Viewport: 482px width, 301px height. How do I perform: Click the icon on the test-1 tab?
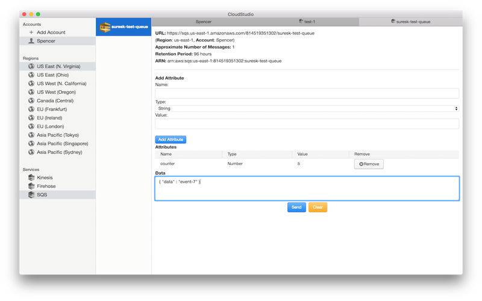301,21
